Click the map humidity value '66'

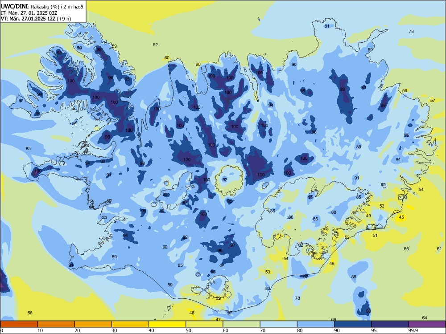(x=406, y=249)
